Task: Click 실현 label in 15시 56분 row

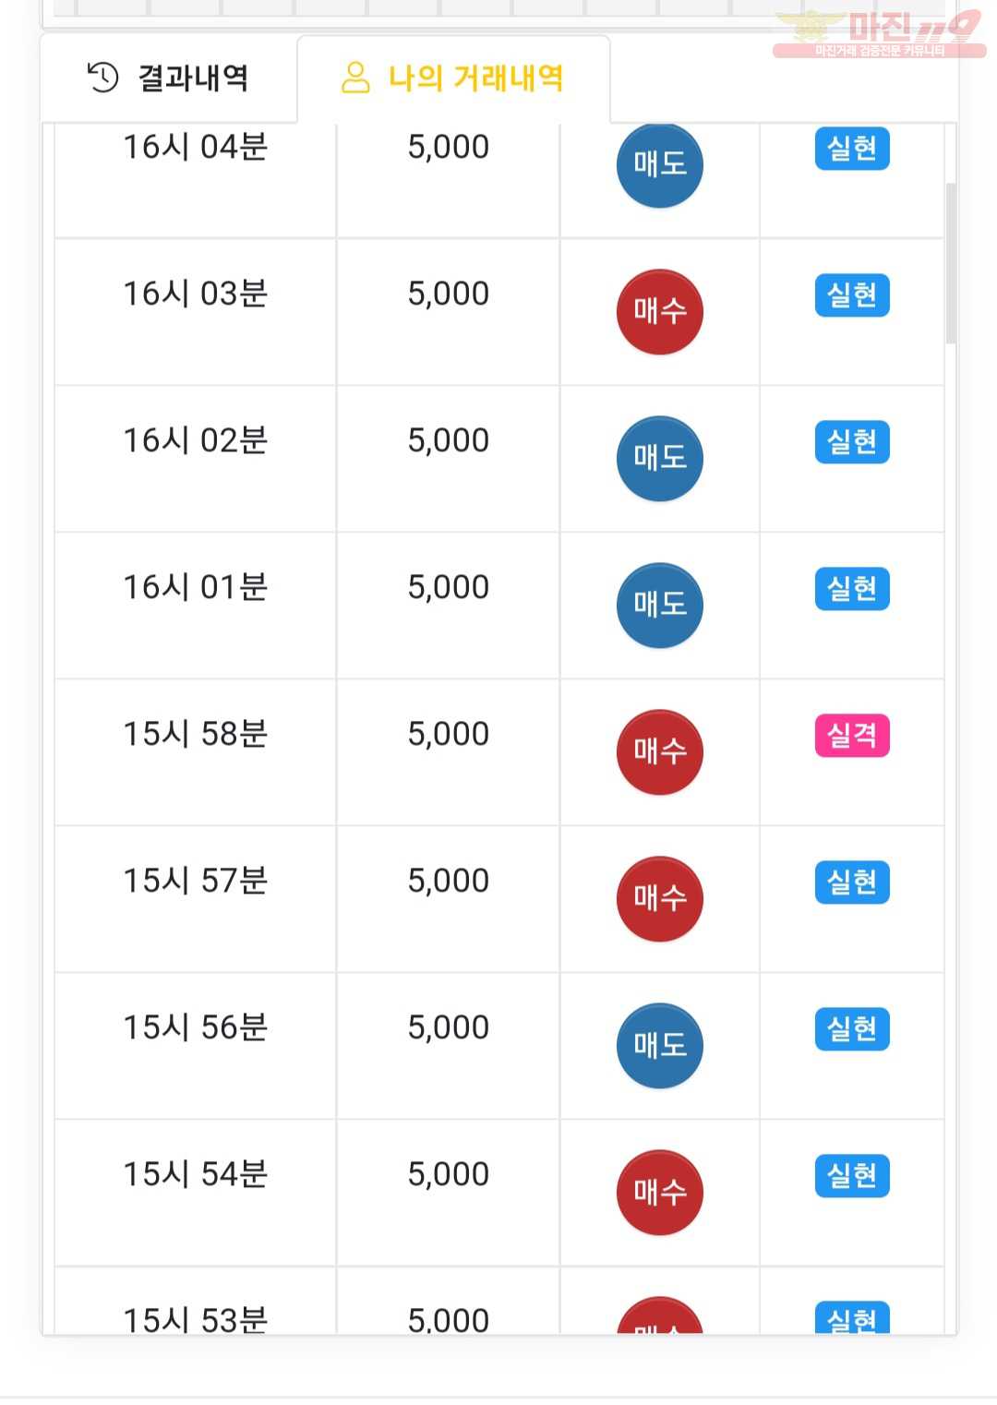Action: pos(852,1029)
